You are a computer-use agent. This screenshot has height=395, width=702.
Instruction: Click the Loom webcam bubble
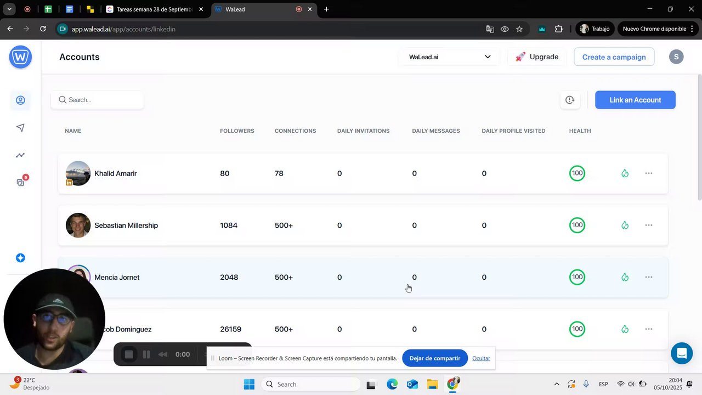(54, 319)
